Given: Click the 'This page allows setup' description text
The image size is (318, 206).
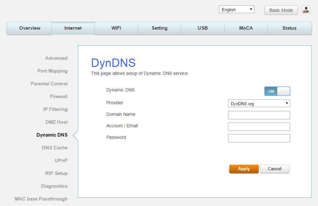Looking at the screenshot, I should 140,73.
